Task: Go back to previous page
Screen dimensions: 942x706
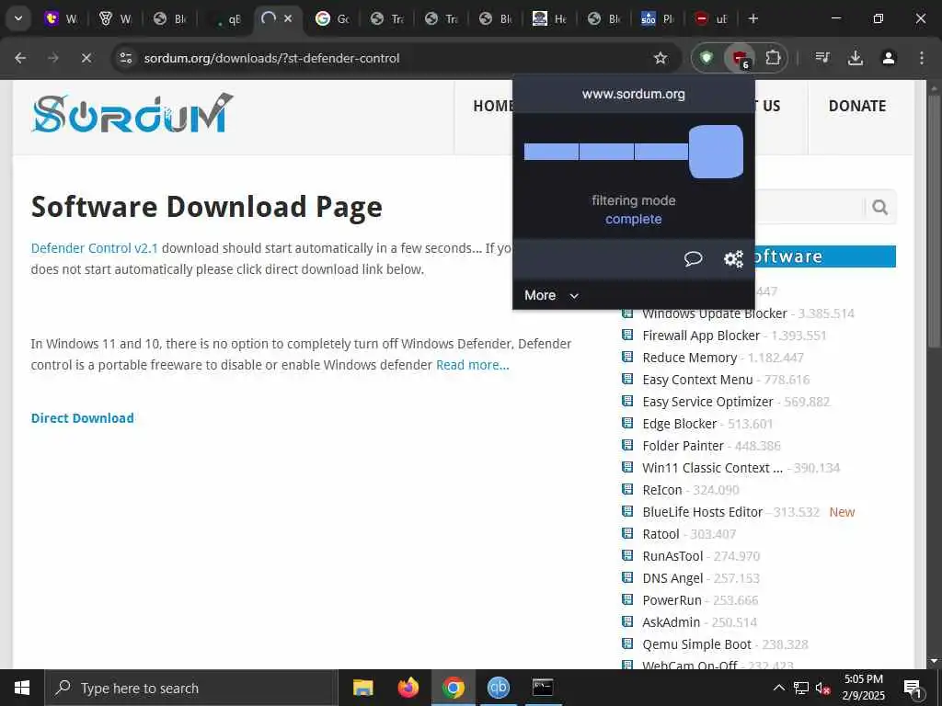Action: pos(20,58)
